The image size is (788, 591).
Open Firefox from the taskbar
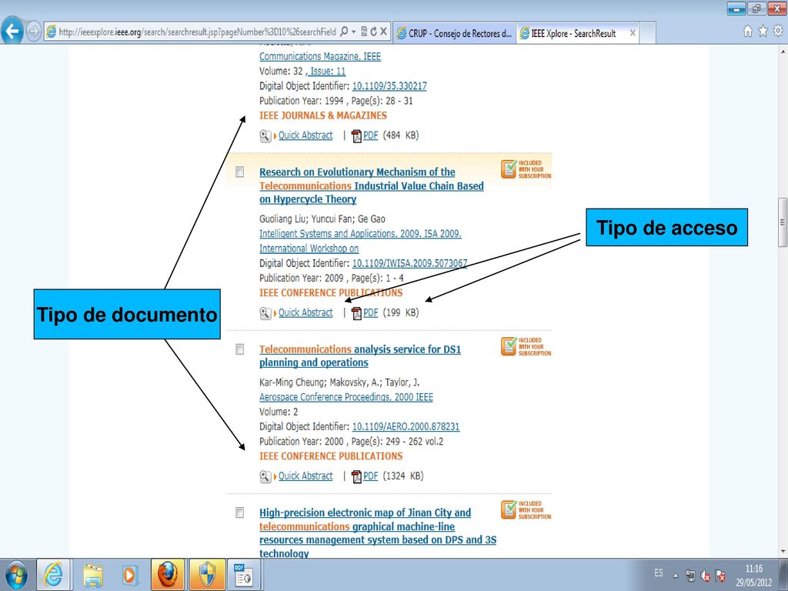click(168, 574)
